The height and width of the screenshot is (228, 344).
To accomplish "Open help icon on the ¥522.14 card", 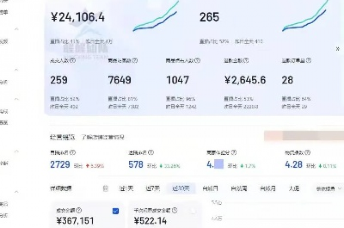I will tap(175, 211).
